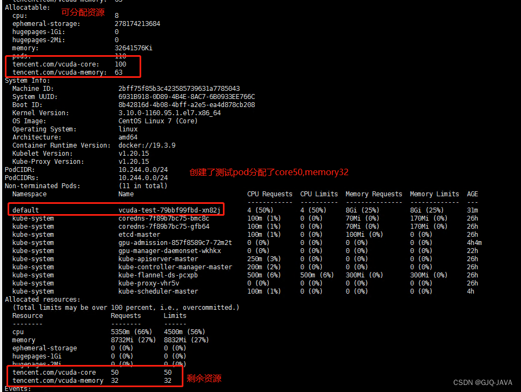The height and width of the screenshot is (392, 521).
Task: Click the PodCIDRs value 10.244.0.0/24
Action: pos(143,178)
